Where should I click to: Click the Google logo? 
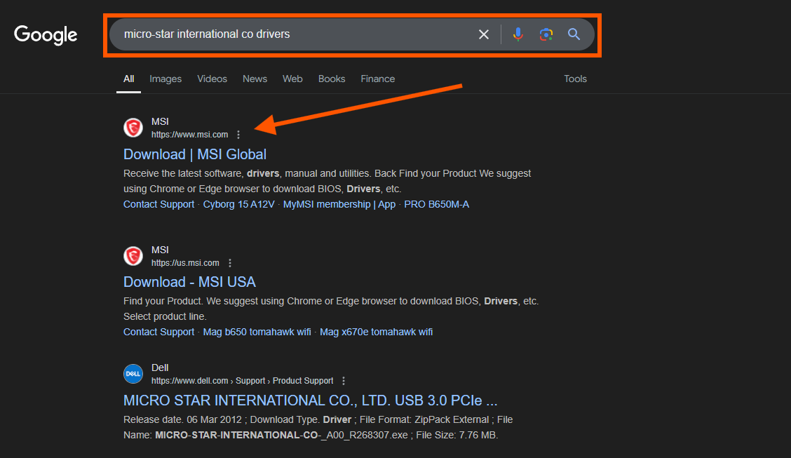coord(46,34)
